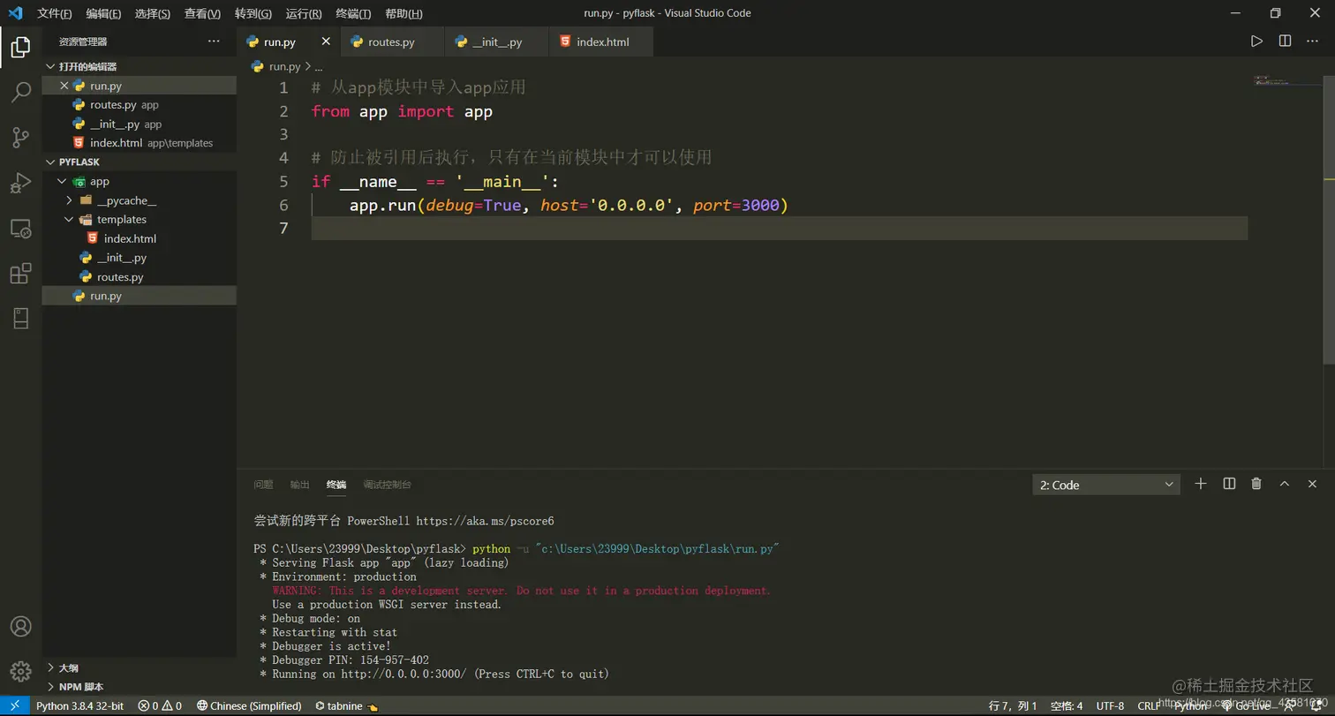The height and width of the screenshot is (716, 1335).
Task: Click the VS Code logo in title bar
Action: (15, 13)
